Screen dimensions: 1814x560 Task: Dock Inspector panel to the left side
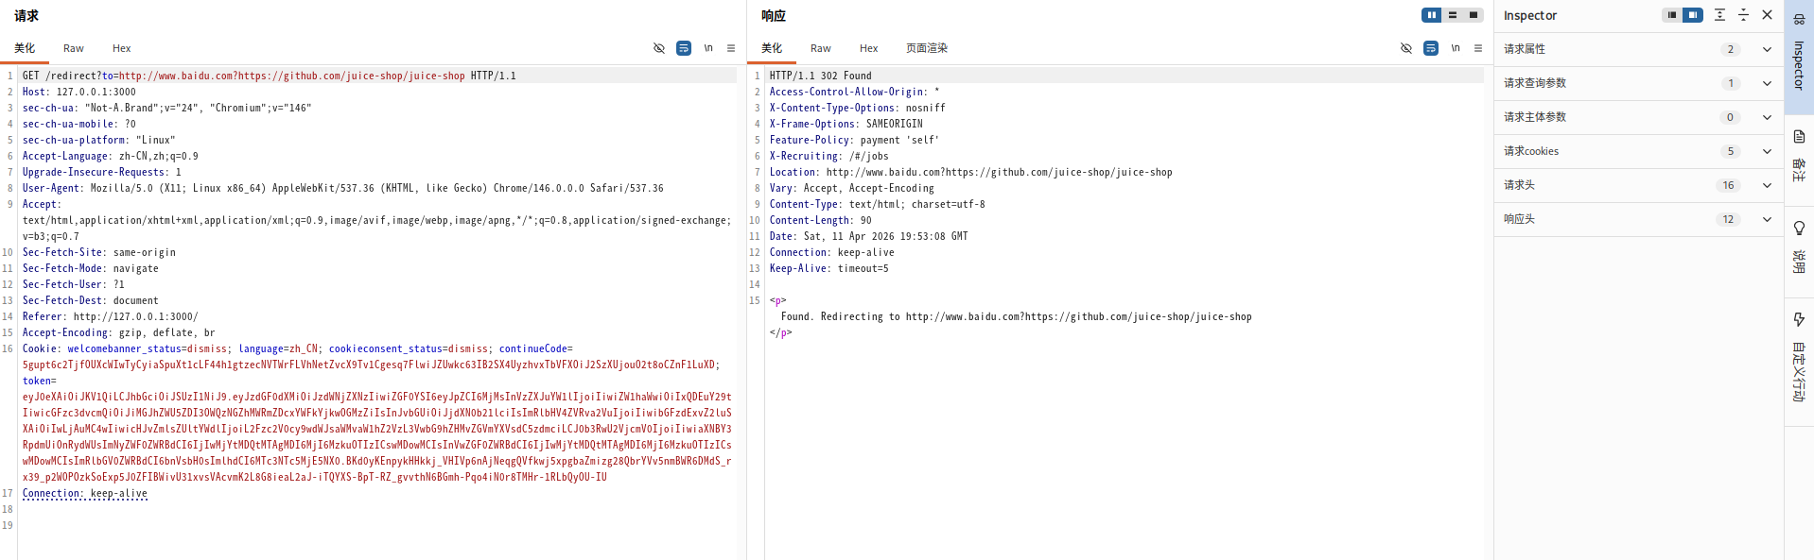(x=1672, y=15)
